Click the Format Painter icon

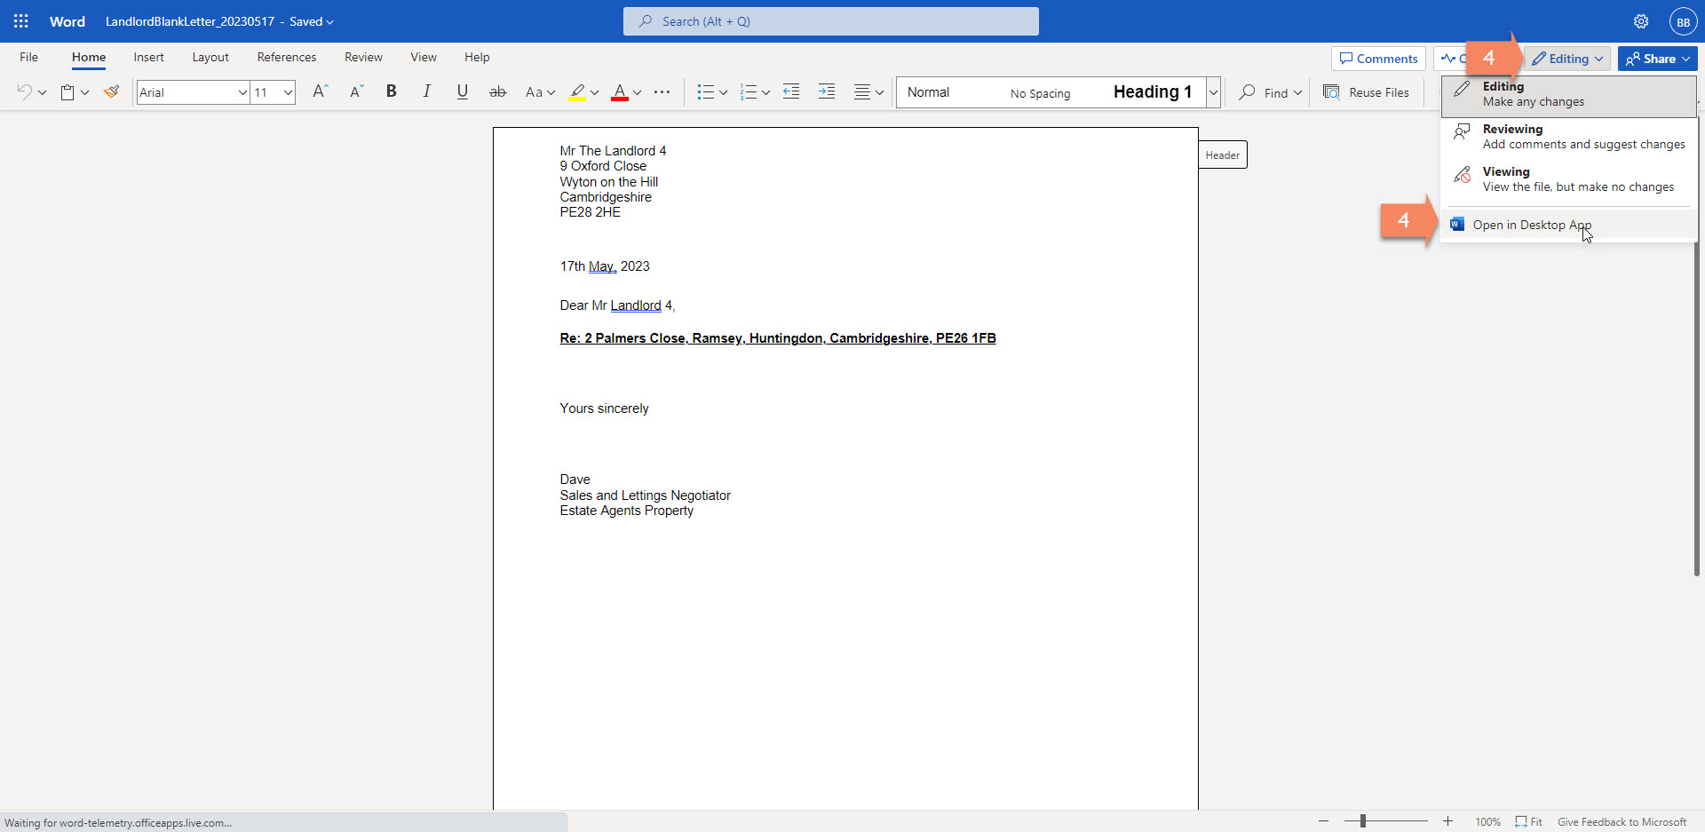tap(111, 91)
